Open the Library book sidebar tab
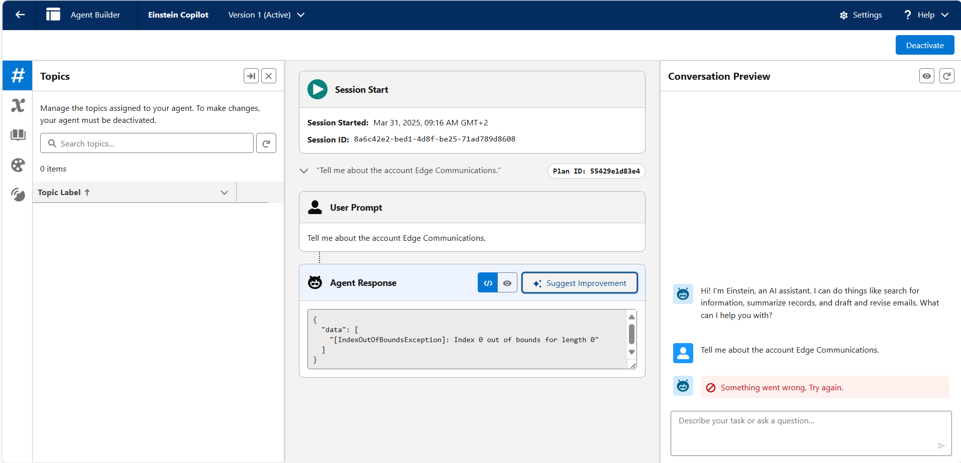Image resolution: width=961 pixels, height=463 pixels. point(18,135)
